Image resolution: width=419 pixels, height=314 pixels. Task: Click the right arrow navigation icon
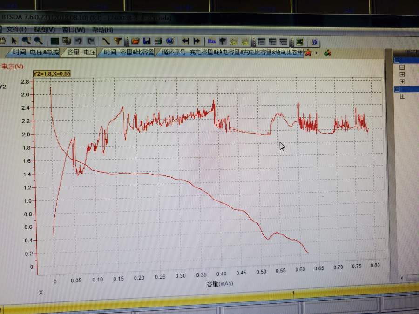(196, 41)
